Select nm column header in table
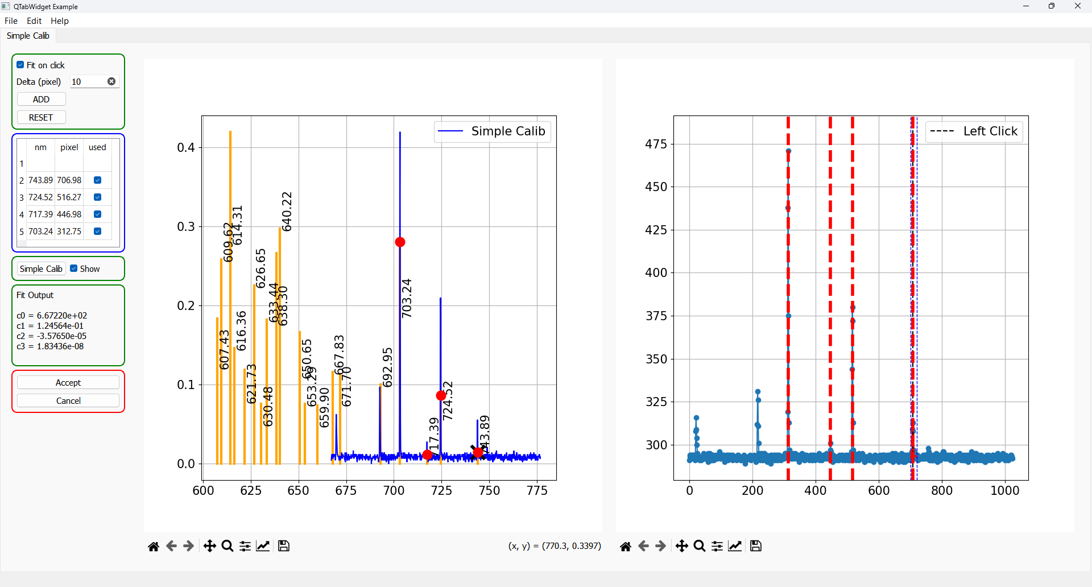Viewport: 1092px width, 587px height. click(40, 147)
